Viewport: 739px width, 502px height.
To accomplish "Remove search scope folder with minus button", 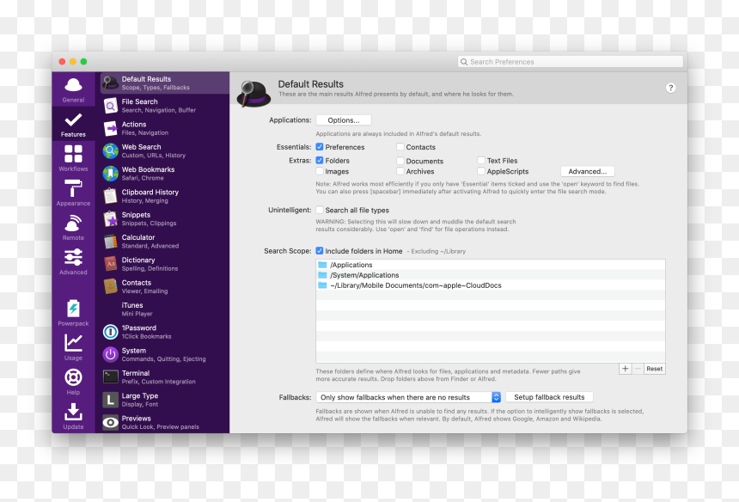I will click(x=638, y=369).
